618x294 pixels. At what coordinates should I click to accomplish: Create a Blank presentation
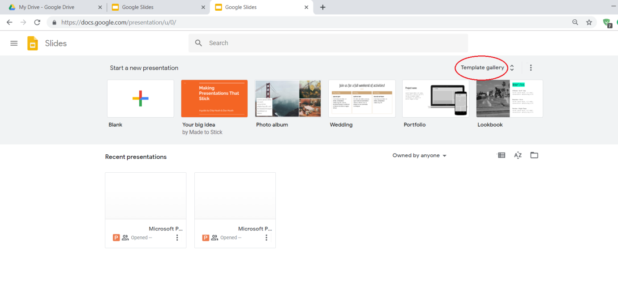pyautogui.click(x=141, y=98)
